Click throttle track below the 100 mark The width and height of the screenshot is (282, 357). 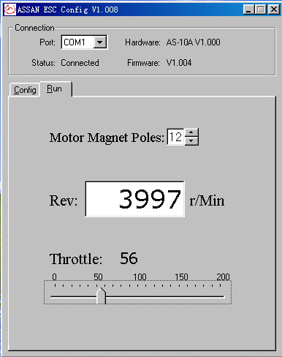tap(138, 297)
